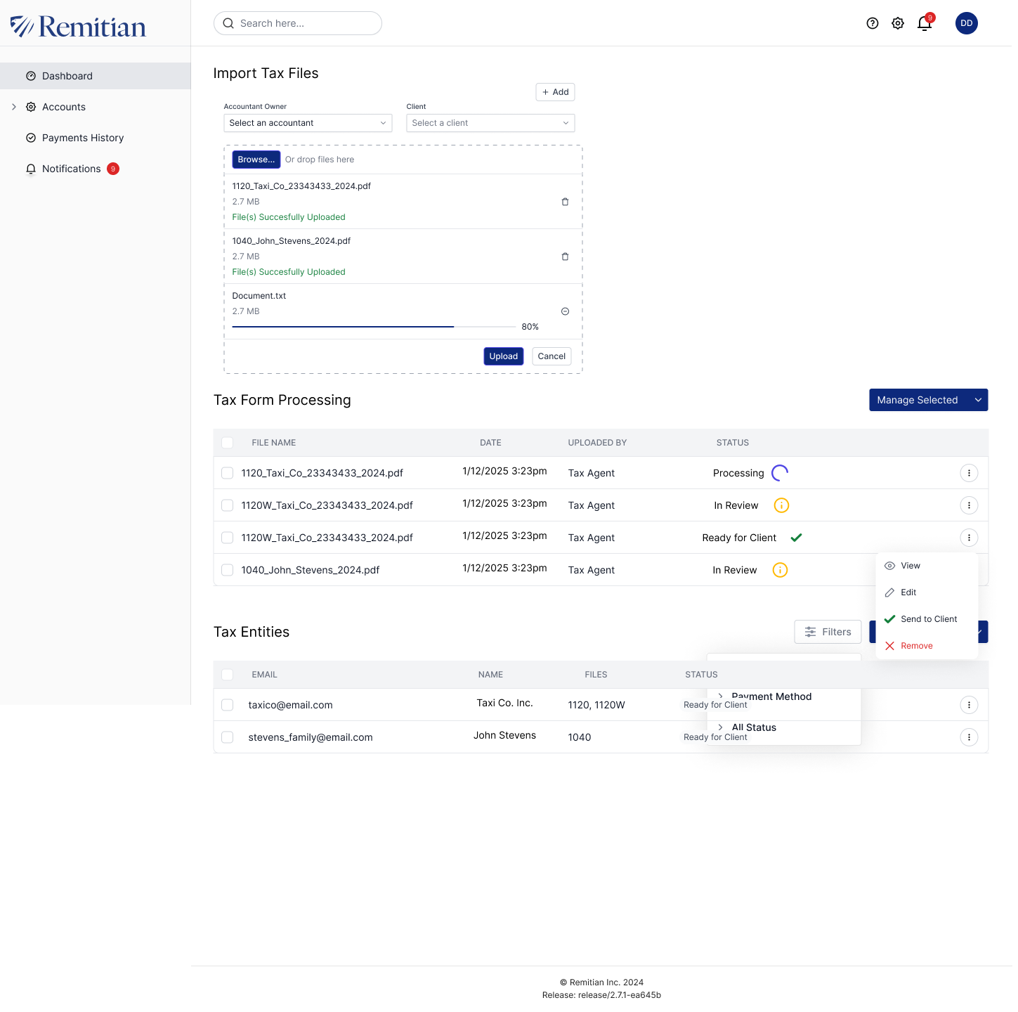Open row actions for stevens_family@email.com
This screenshot has height=1012, width=1018.
[969, 737]
